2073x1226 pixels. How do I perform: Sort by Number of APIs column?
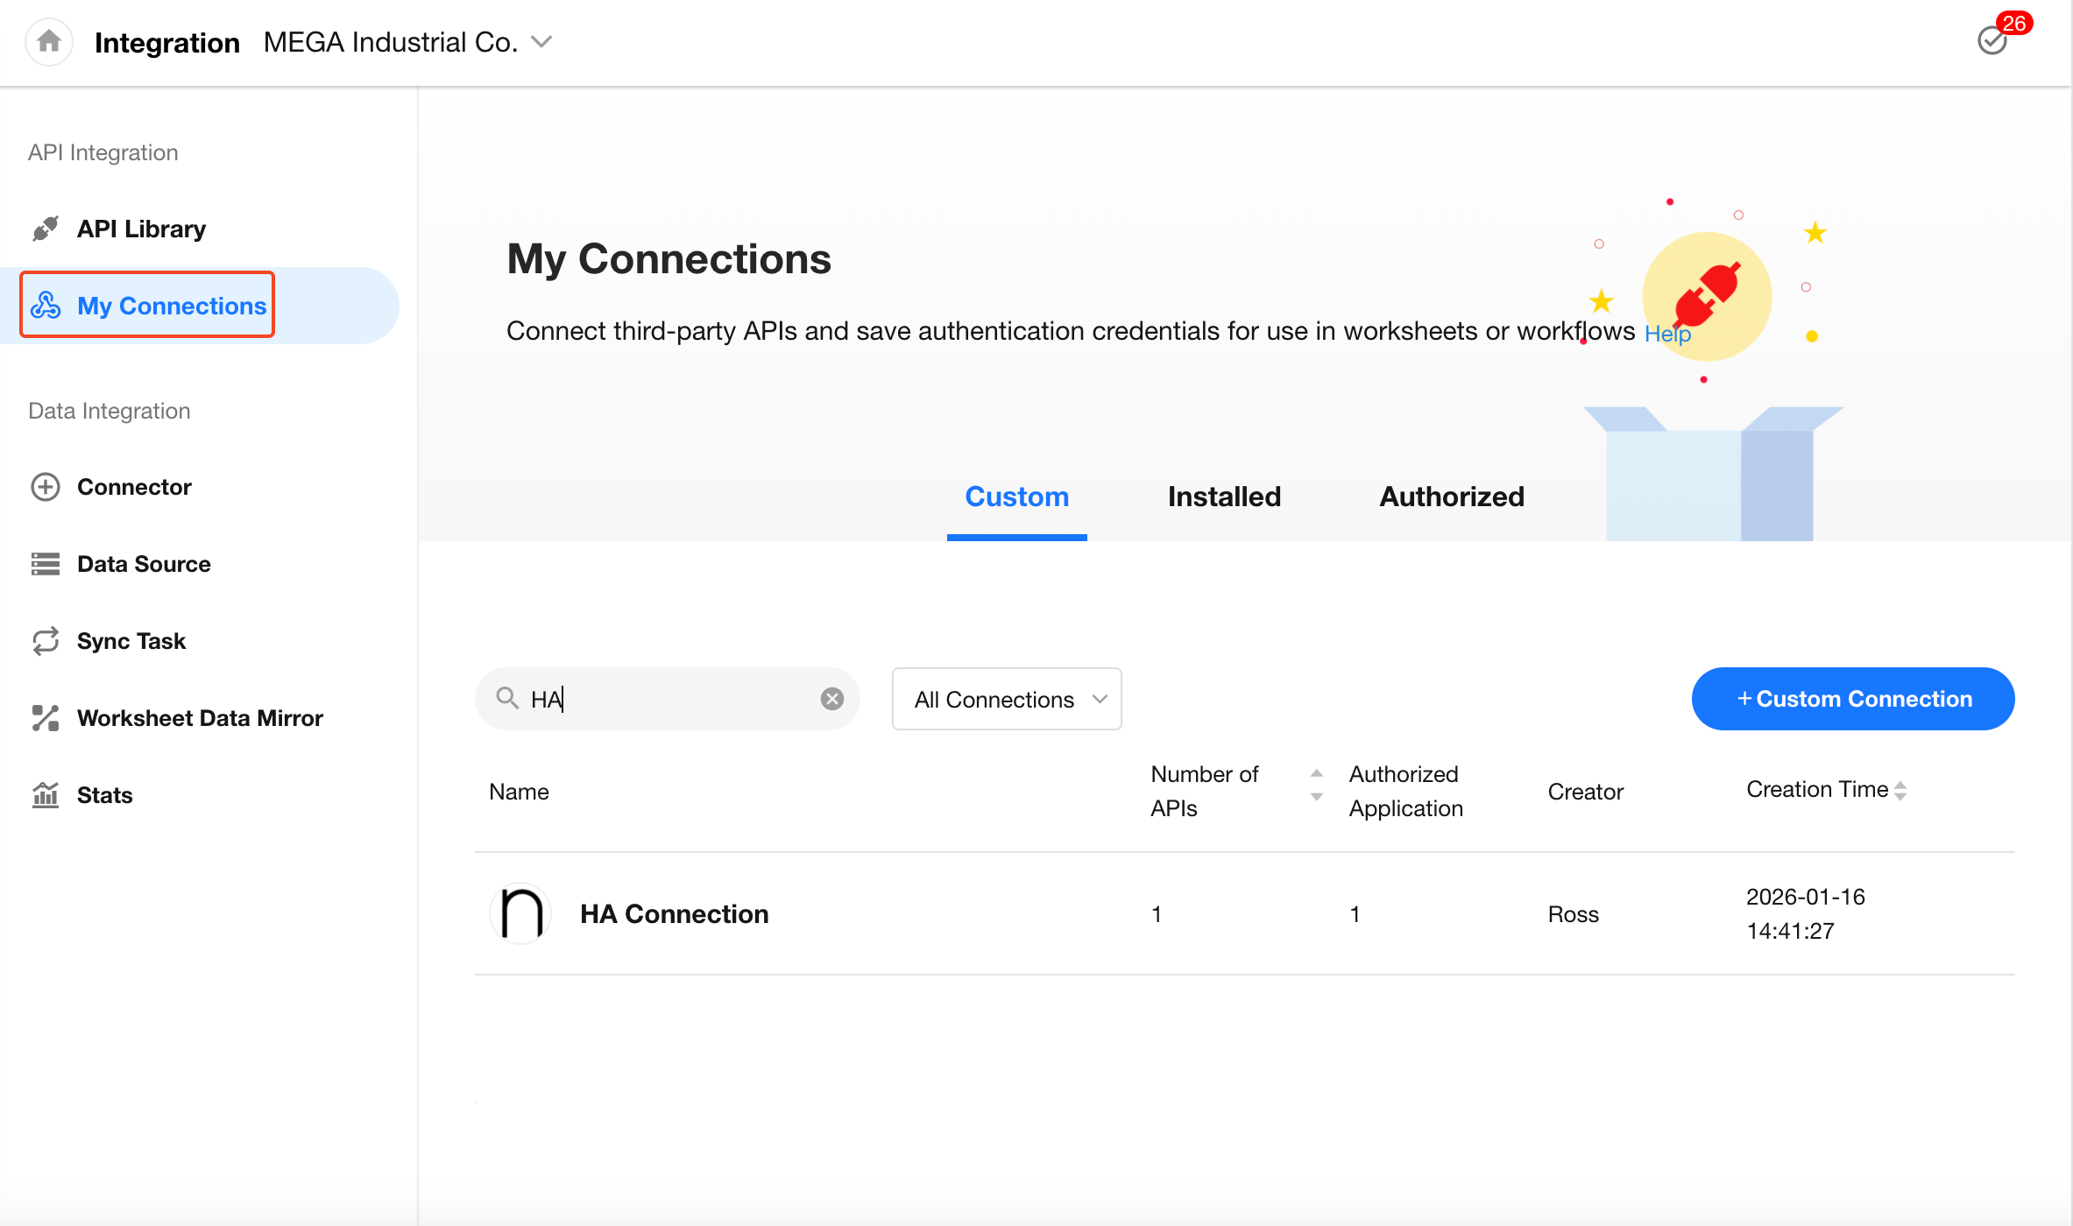[1316, 785]
